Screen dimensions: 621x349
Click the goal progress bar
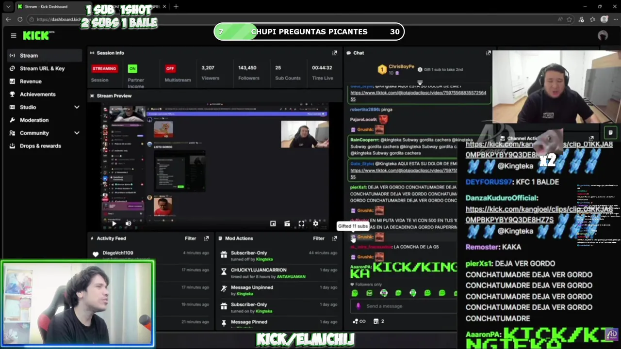tap(309, 32)
